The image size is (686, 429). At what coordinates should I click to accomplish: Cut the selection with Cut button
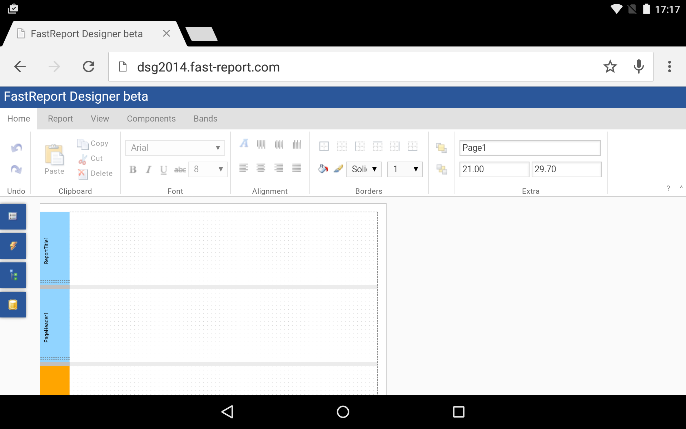click(91, 158)
